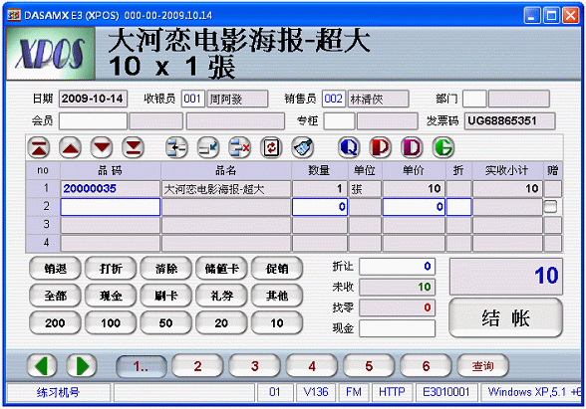Screen dimensions: 586x409
Task: Click the 现金 cash input field
Action: [x=398, y=328]
